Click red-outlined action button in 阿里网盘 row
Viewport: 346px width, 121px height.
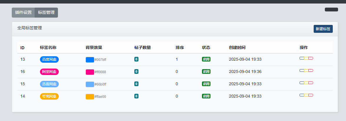[x=311, y=71]
